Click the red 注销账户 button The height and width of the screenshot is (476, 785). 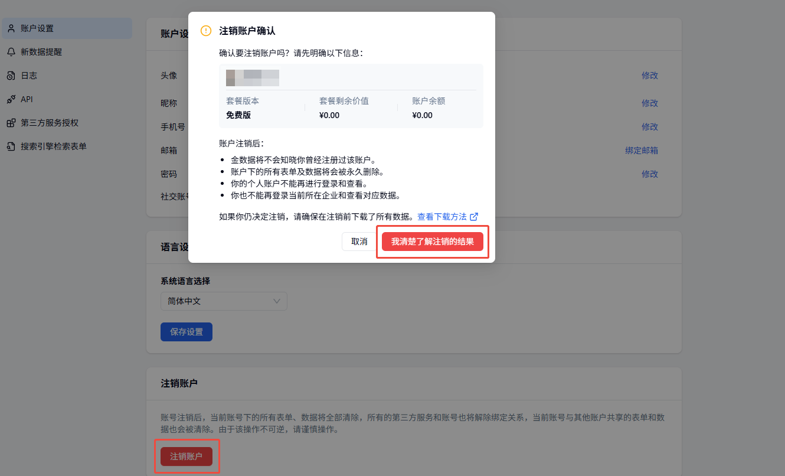click(186, 457)
